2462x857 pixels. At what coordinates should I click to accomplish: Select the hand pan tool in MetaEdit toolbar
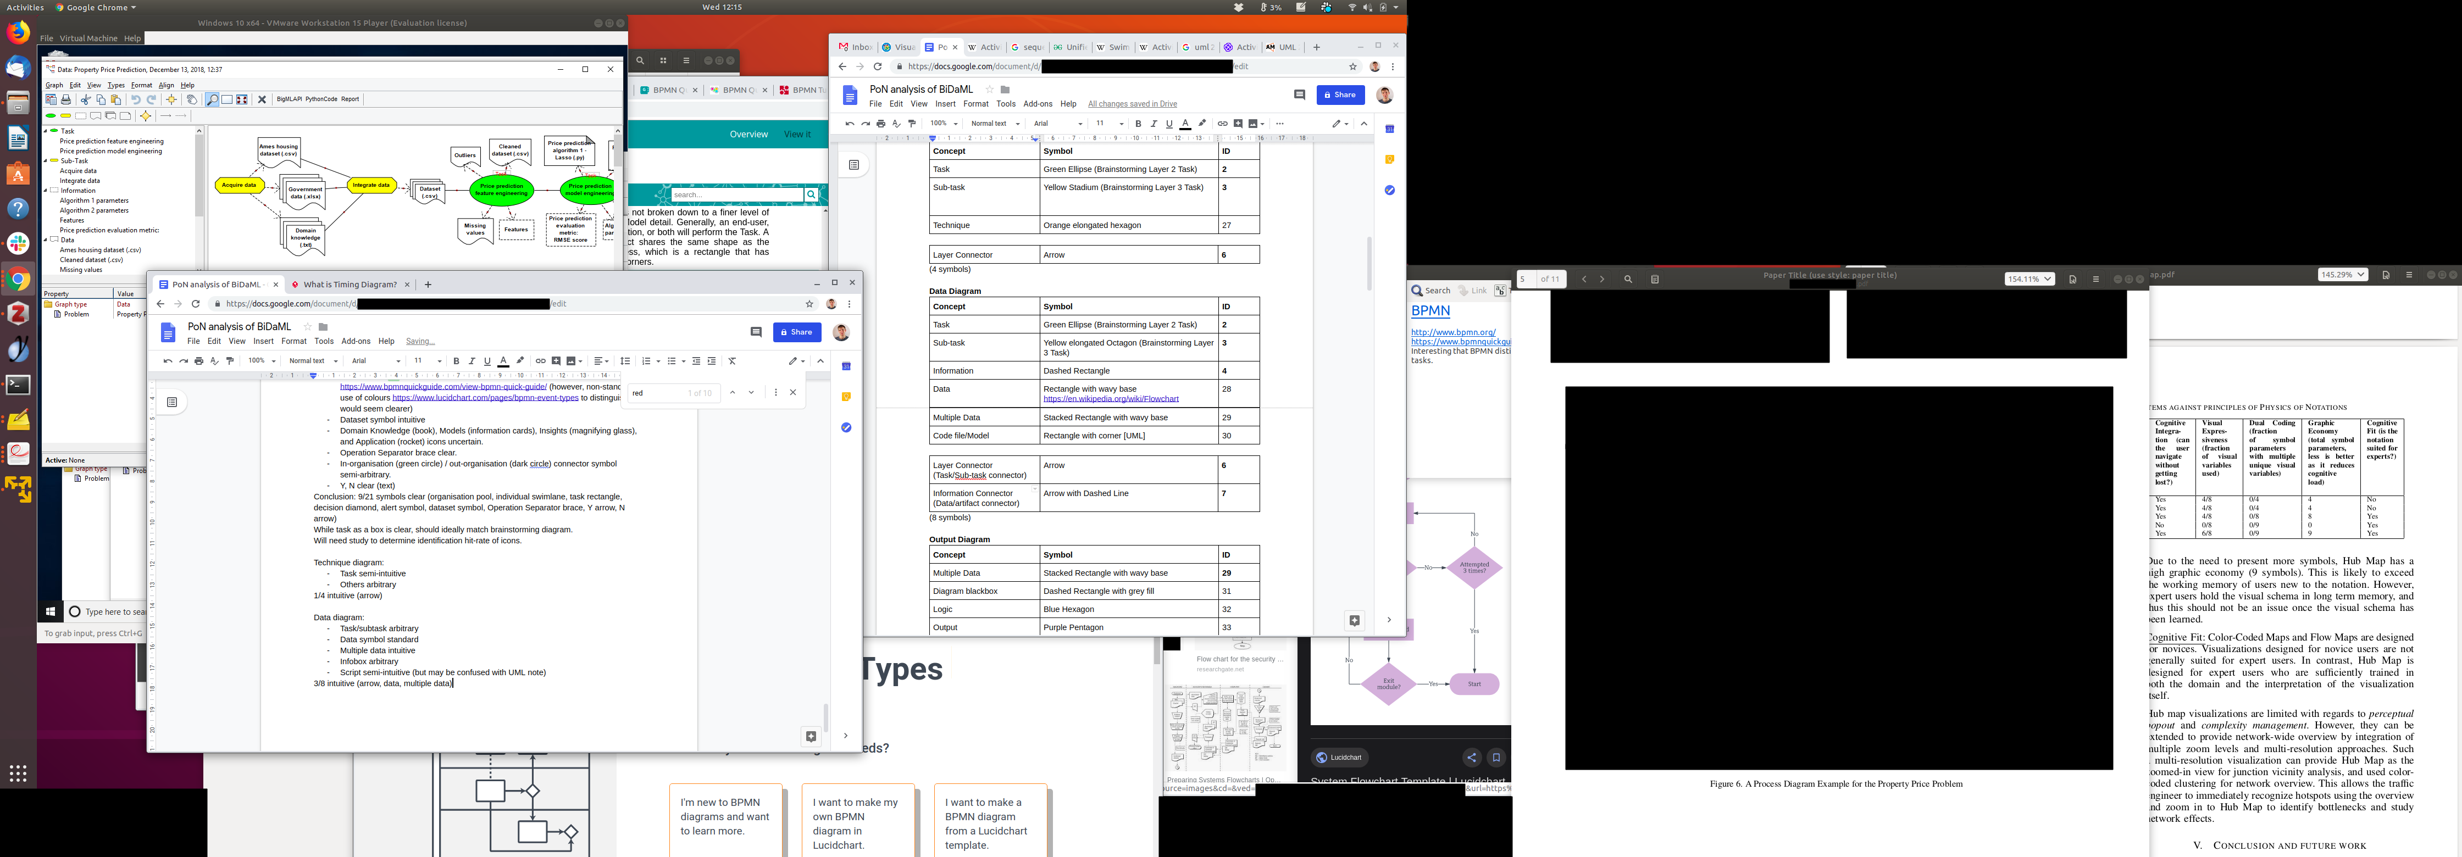pos(192,99)
